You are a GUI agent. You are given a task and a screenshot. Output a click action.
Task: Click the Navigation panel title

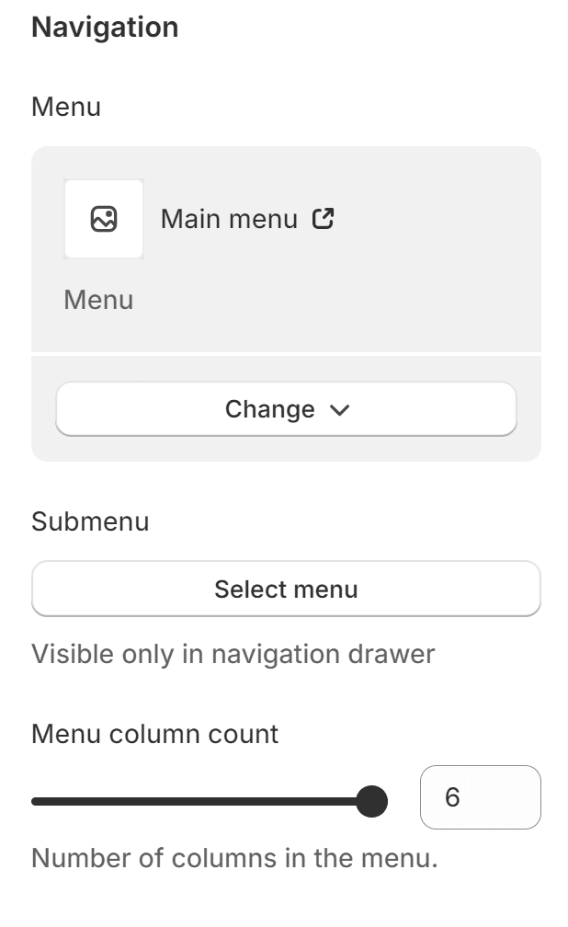tap(105, 27)
